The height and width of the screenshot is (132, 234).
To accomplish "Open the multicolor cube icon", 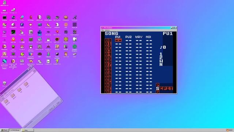I will pos(31,54).
